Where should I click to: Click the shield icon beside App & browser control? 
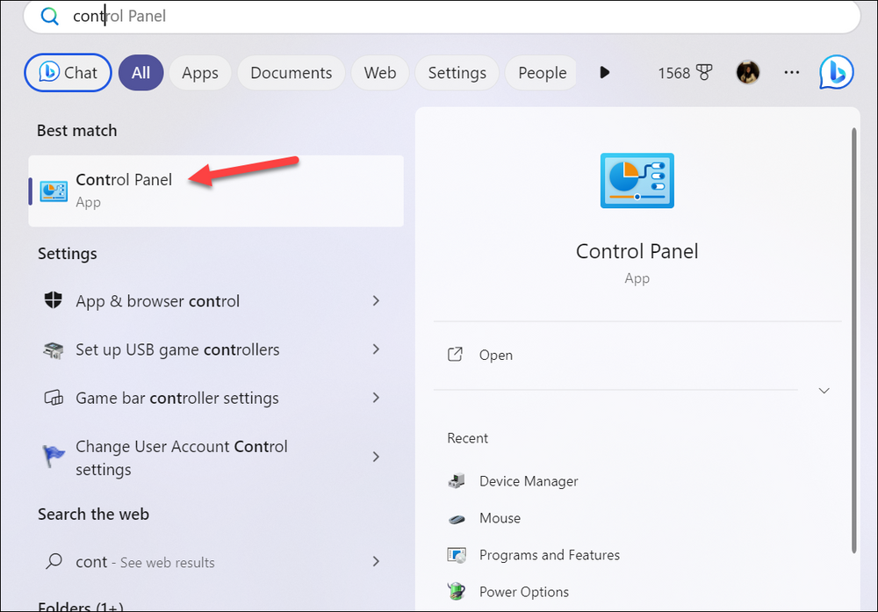(x=54, y=300)
